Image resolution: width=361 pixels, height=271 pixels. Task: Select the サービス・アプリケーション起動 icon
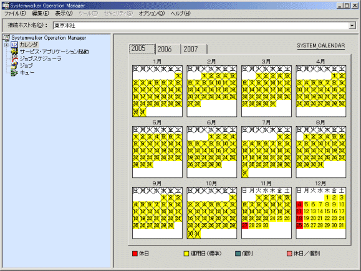[x=14, y=52]
